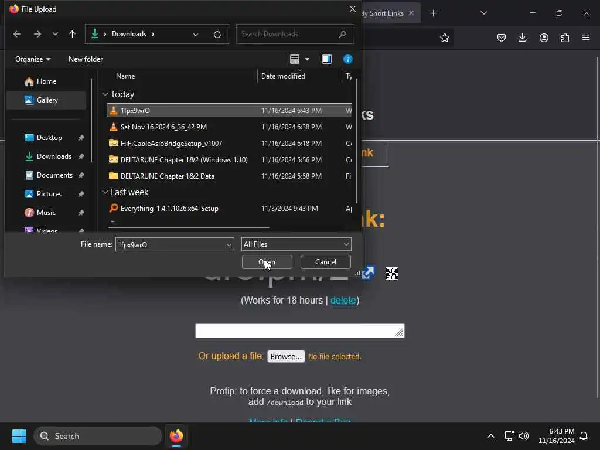Click the pin icon beside Documents
The height and width of the screenshot is (450, 600).
81,175
